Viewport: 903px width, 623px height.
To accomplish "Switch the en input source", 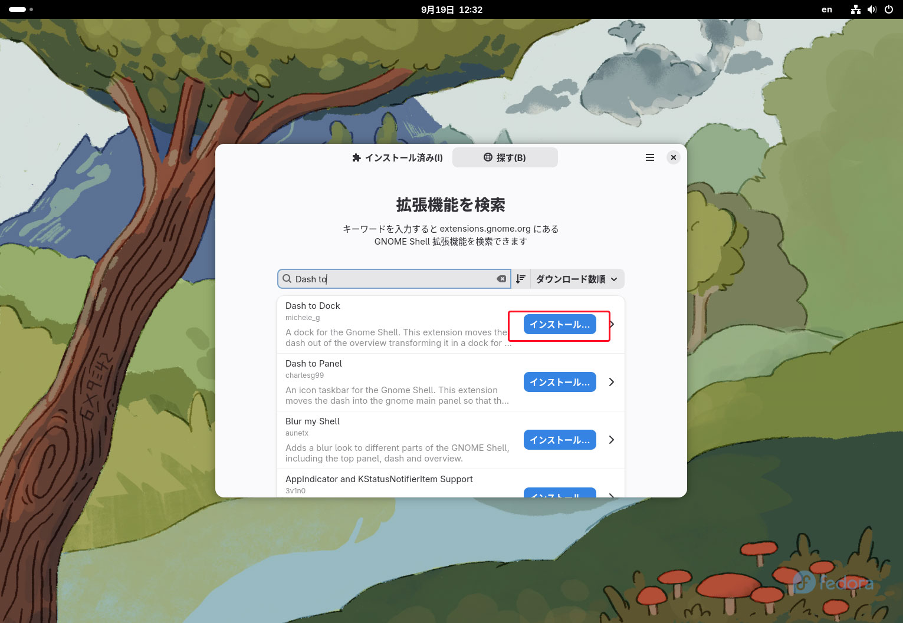I will [x=827, y=9].
